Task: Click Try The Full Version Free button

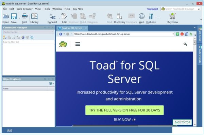Action: 124,110
